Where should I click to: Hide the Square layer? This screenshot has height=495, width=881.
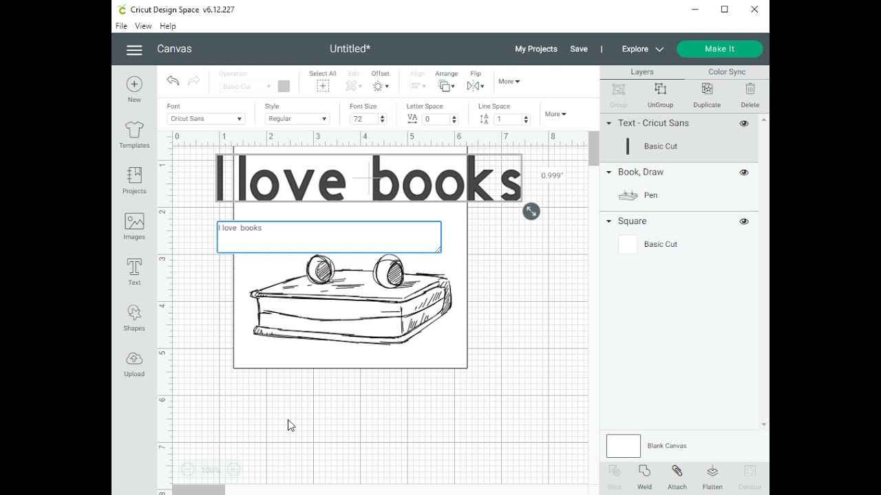pyautogui.click(x=744, y=221)
